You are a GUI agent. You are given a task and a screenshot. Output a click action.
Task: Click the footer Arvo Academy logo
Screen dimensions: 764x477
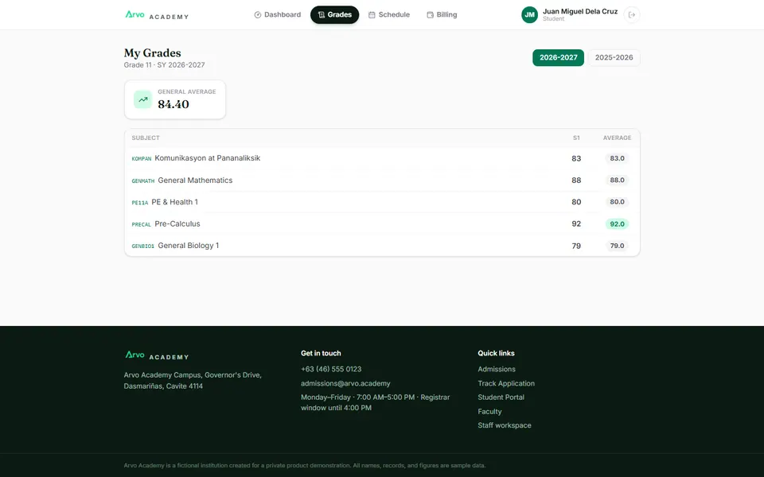[157, 355]
